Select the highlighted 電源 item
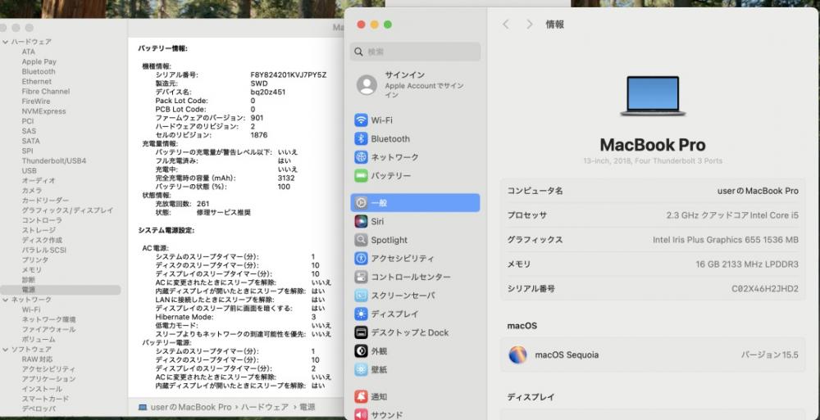Image resolution: width=820 pixels, height=420 pixels. (x=60, y=290)
